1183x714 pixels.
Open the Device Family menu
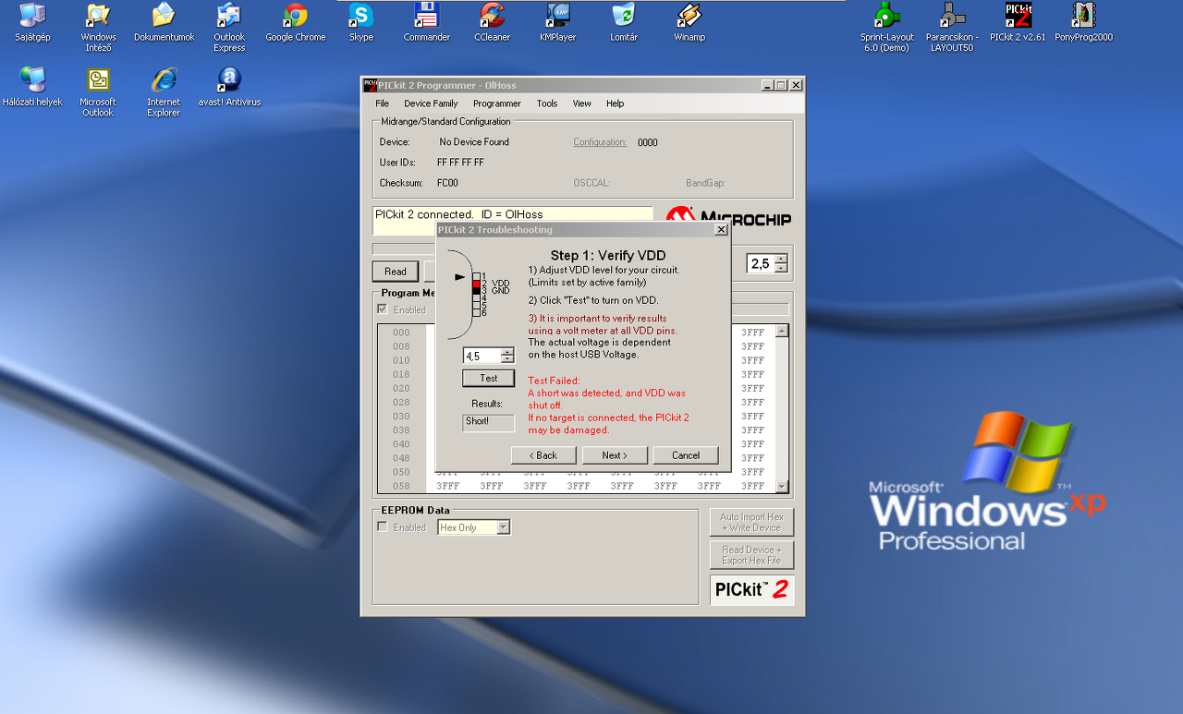click(x=431, y=103)
